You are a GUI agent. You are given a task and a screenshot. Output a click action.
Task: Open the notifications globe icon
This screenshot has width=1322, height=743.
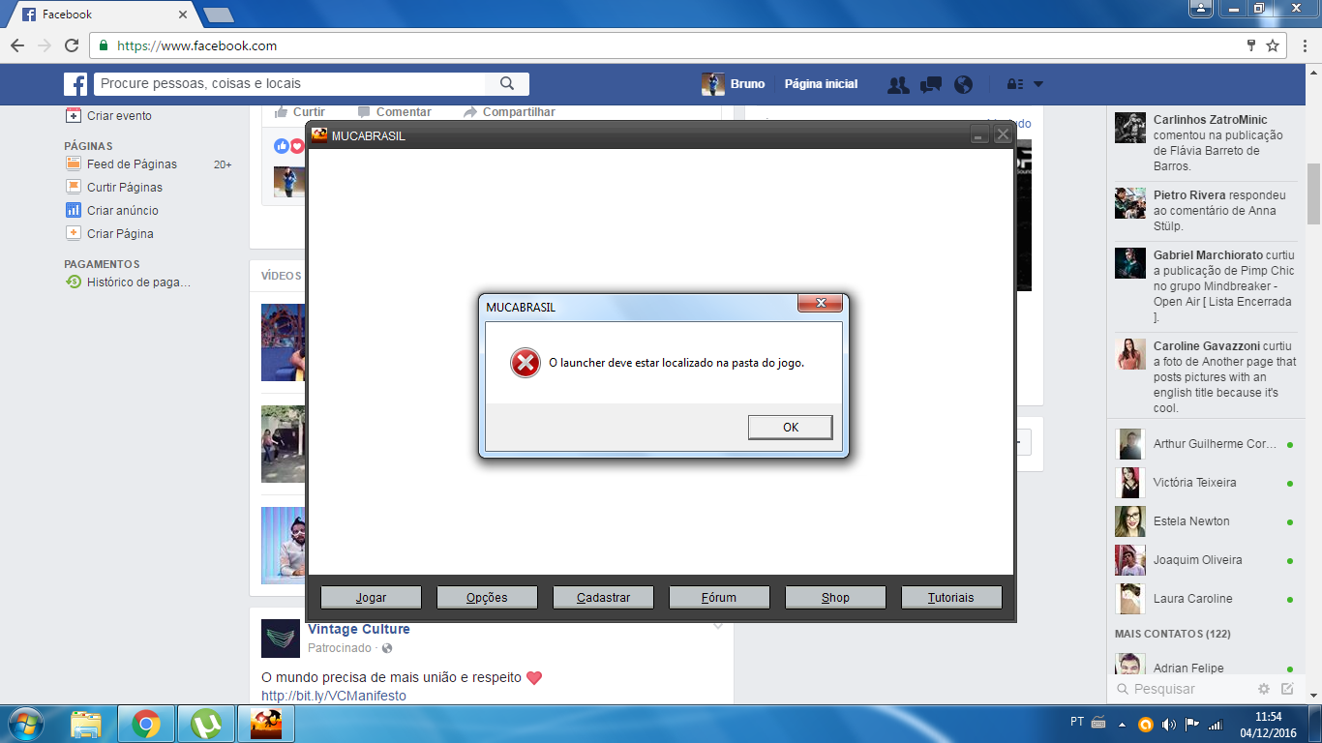pos(963,84)
